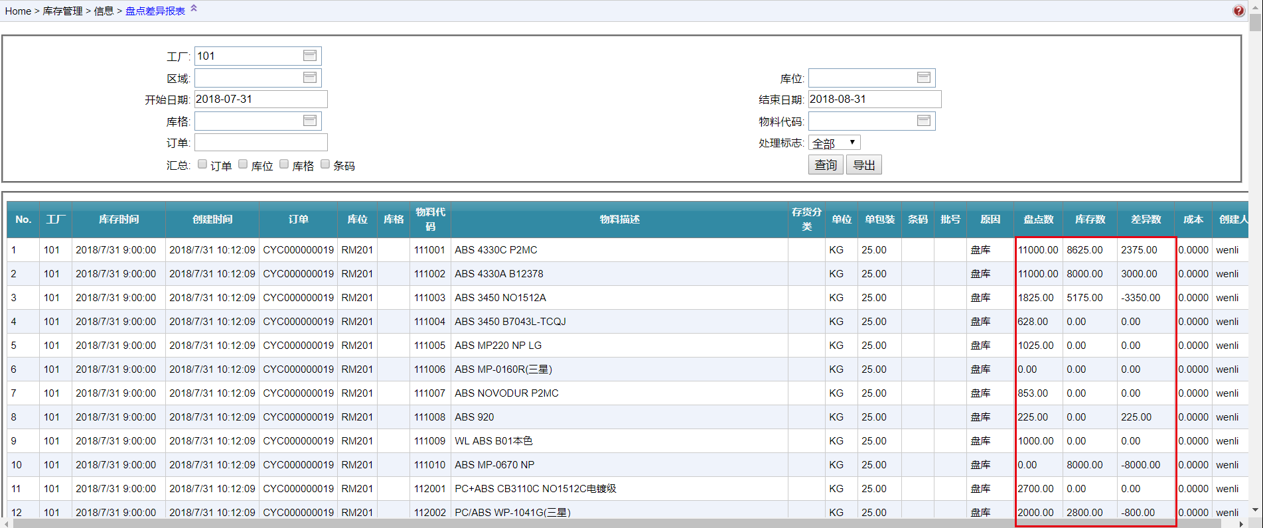
Task: Open the 库位 field lookup icon
Action: [923, 78]
